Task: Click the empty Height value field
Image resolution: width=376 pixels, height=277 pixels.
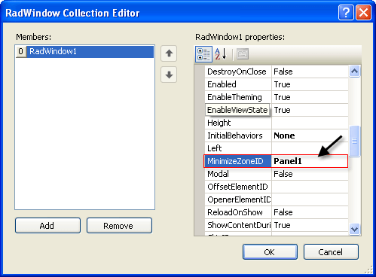Action: pos(310,123)
